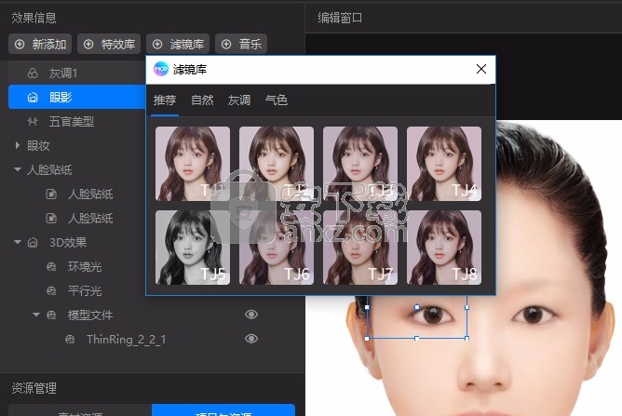This screenshot has height=416, width=622.
Task: Click the icon beside 五官美型
Action: tap(33, 121)
